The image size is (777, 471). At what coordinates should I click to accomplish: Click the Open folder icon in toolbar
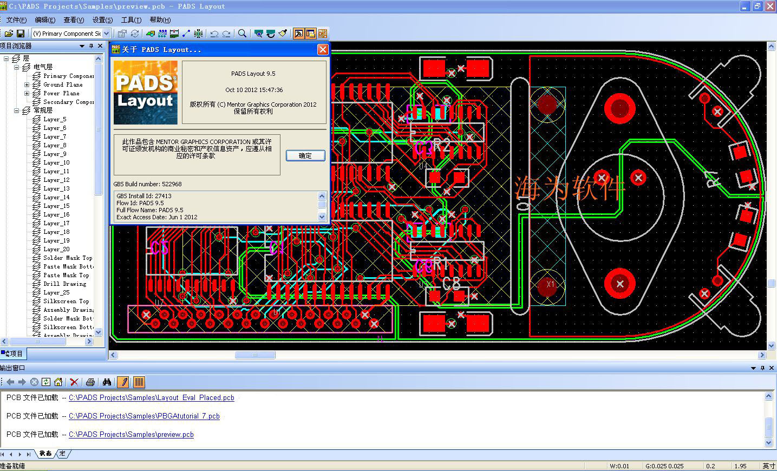click(9, 34)
